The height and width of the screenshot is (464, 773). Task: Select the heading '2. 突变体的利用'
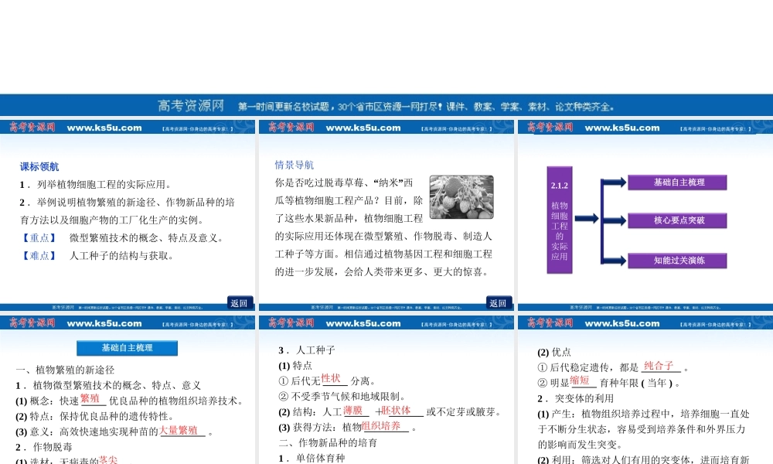(575, 398)
